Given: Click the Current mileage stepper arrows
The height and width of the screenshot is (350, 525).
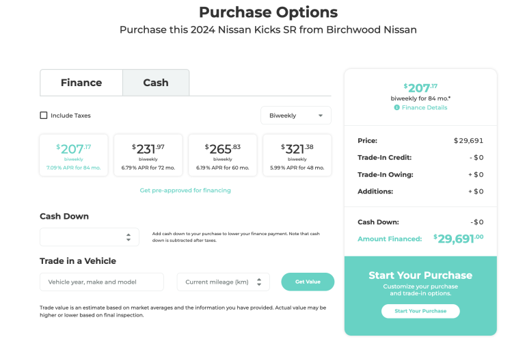Looking at the screenshot, I should pos(259,282).
